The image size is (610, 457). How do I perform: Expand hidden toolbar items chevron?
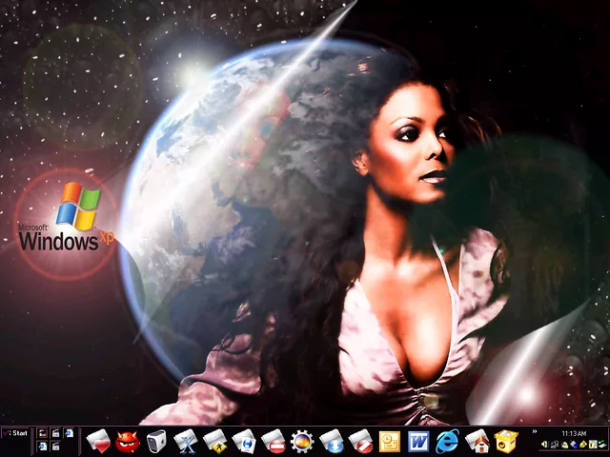(x=535, y=431)
